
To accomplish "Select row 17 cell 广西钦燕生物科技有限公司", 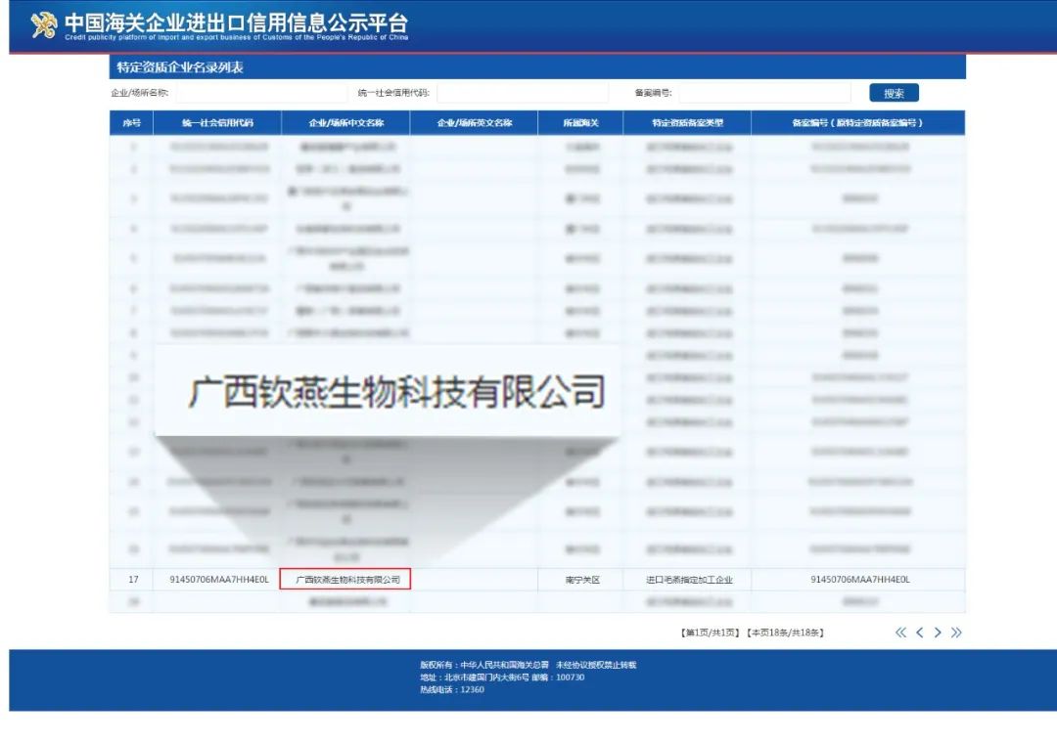I will (345, 579).
